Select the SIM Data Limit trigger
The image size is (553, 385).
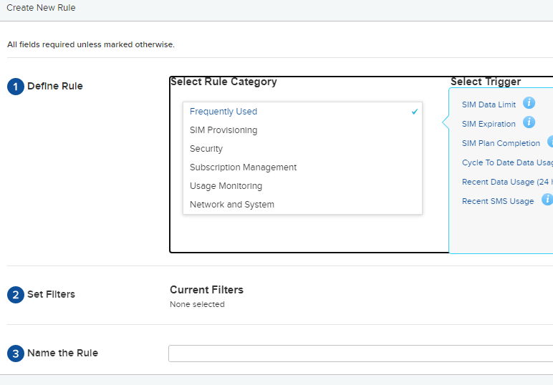[489, 104]
